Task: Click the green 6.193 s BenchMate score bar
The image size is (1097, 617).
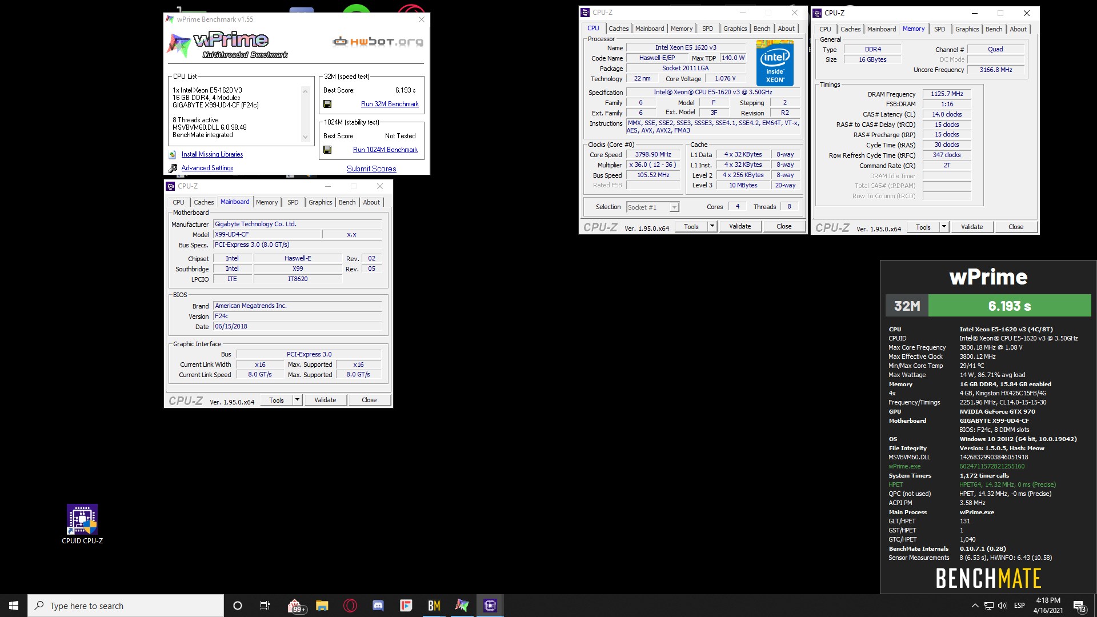Action: click(1010, 306)
